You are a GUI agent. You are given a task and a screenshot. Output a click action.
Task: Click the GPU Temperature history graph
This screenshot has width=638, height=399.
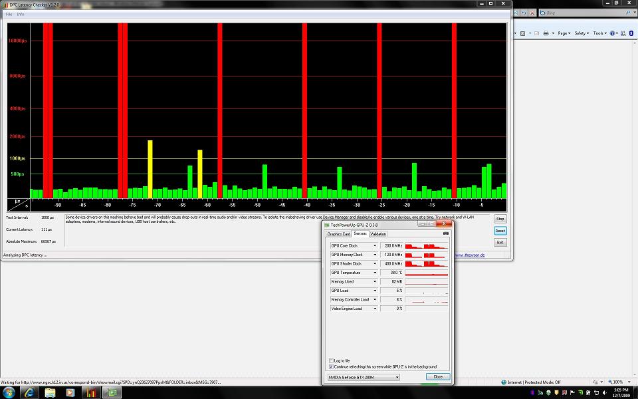point(427,273)
